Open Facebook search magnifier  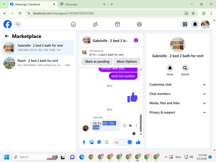pos(18,24)
